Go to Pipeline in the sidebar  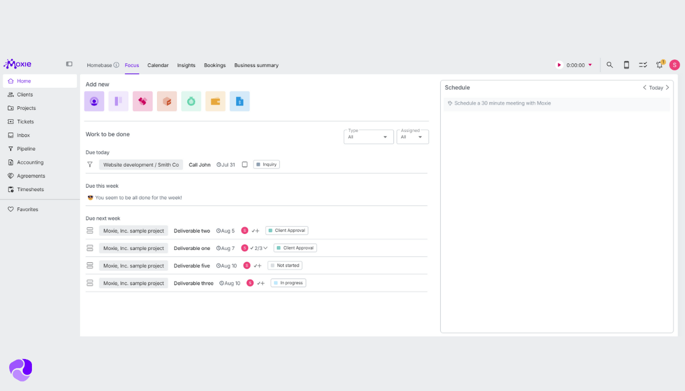pos(26,148)
